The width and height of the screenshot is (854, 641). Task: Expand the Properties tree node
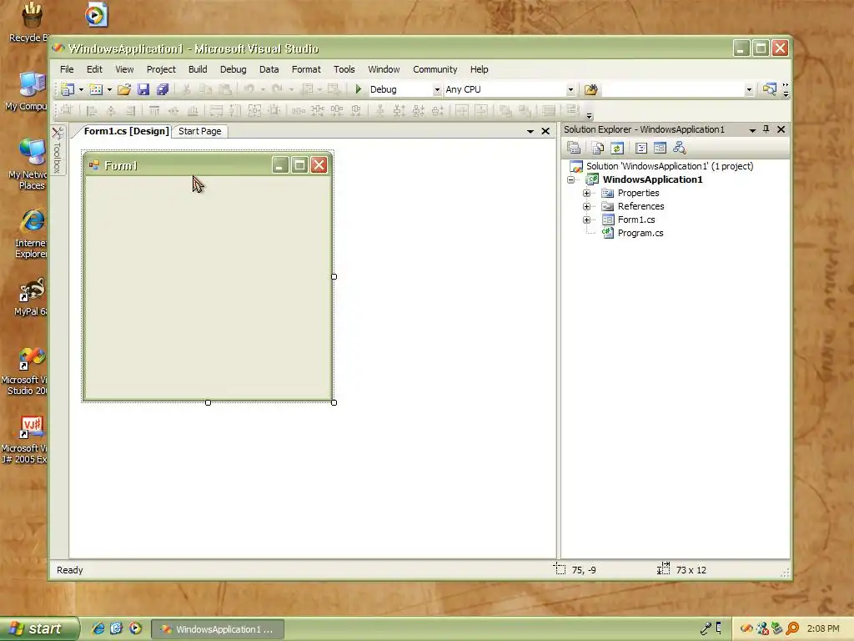[x=586, y=193]
